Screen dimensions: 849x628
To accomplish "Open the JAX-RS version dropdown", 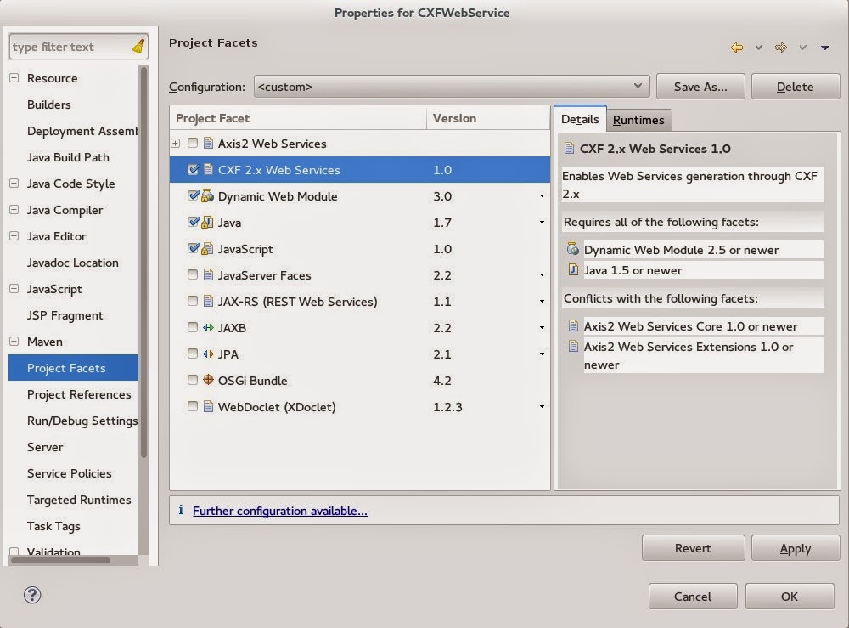I will click(x=542, y=302).
